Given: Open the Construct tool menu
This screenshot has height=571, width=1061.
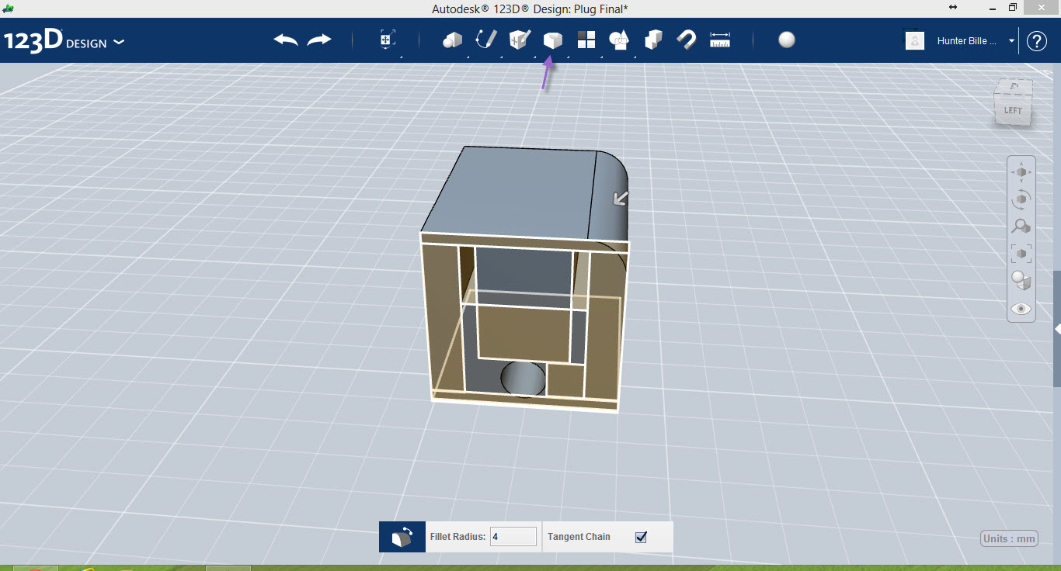Looking at the screenshot, I should 519,40.
